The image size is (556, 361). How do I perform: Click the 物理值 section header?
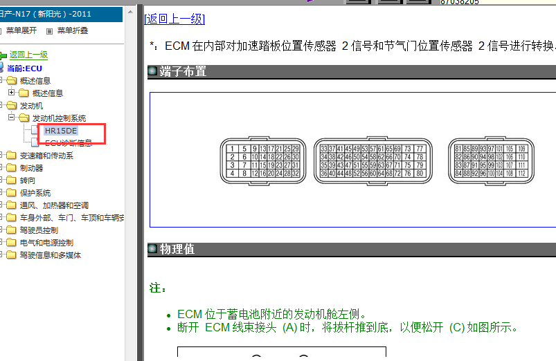(x=352, y=249)
